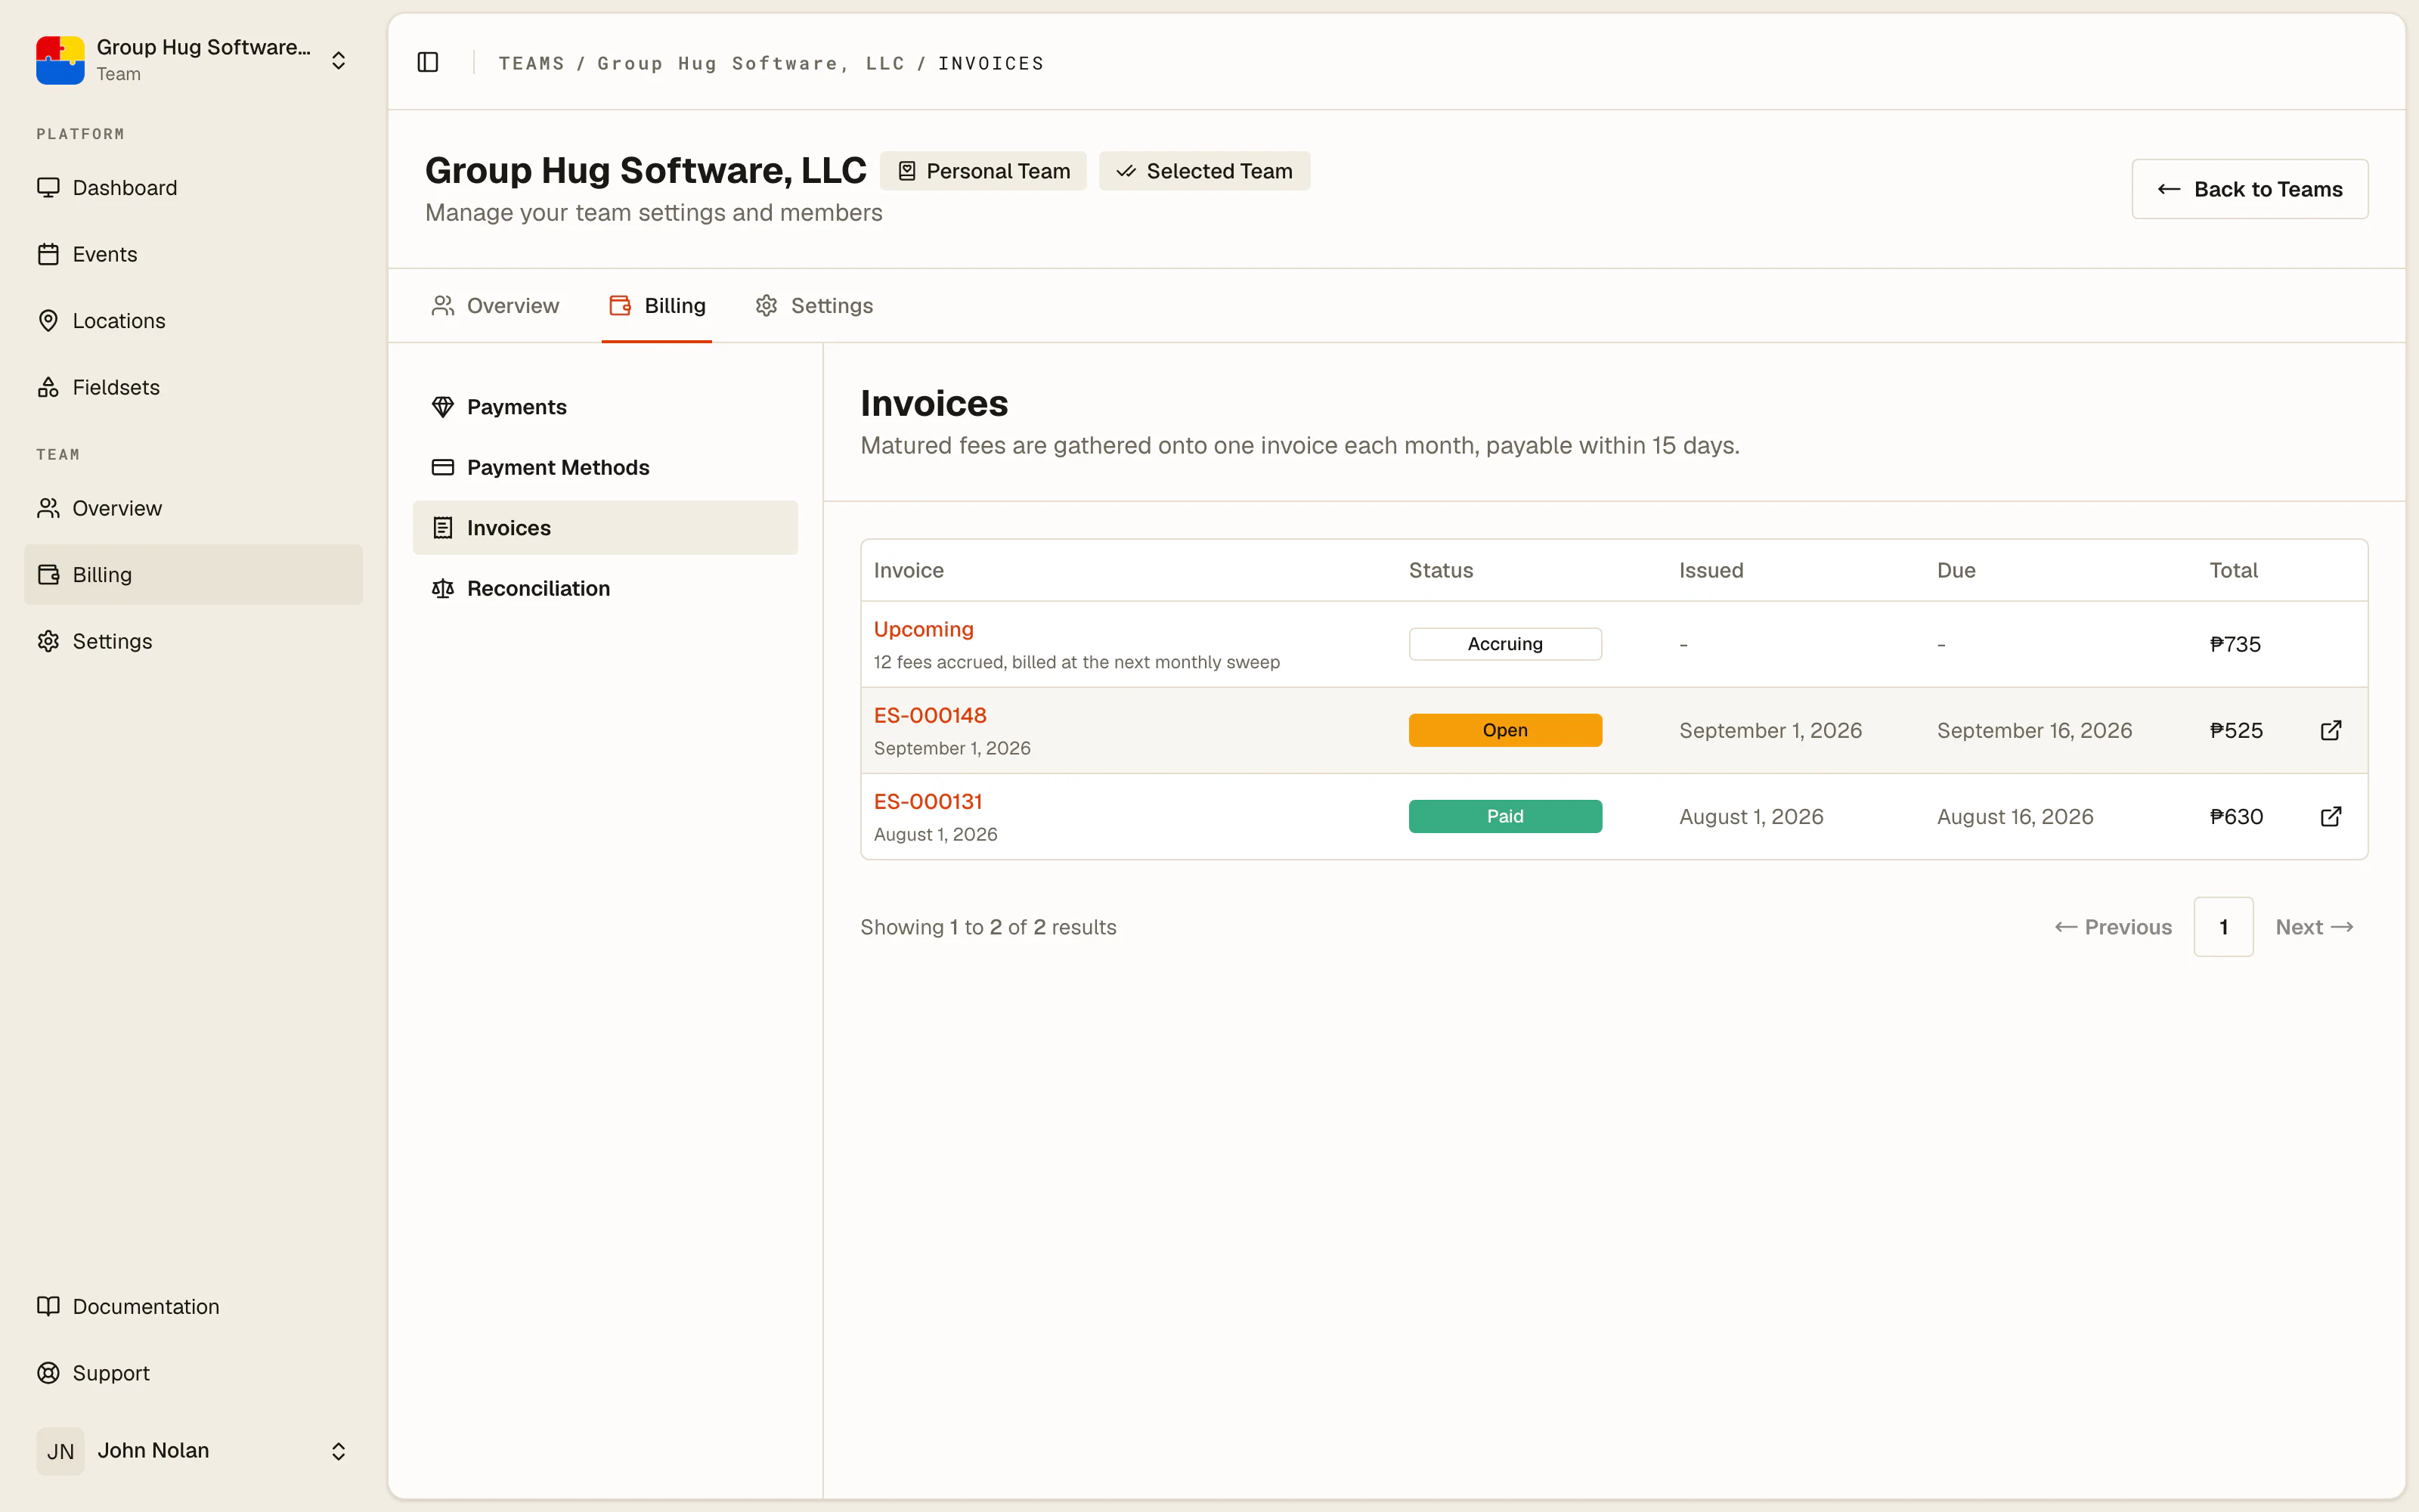Go to Dashboard in the sidebar
2419x1512 pixels.
[x=193, y=187]
